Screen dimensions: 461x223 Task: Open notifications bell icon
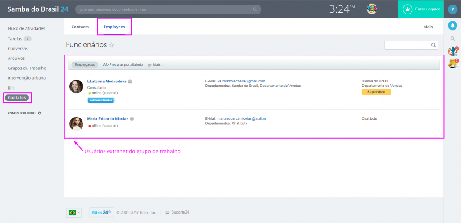coord(452,26)
